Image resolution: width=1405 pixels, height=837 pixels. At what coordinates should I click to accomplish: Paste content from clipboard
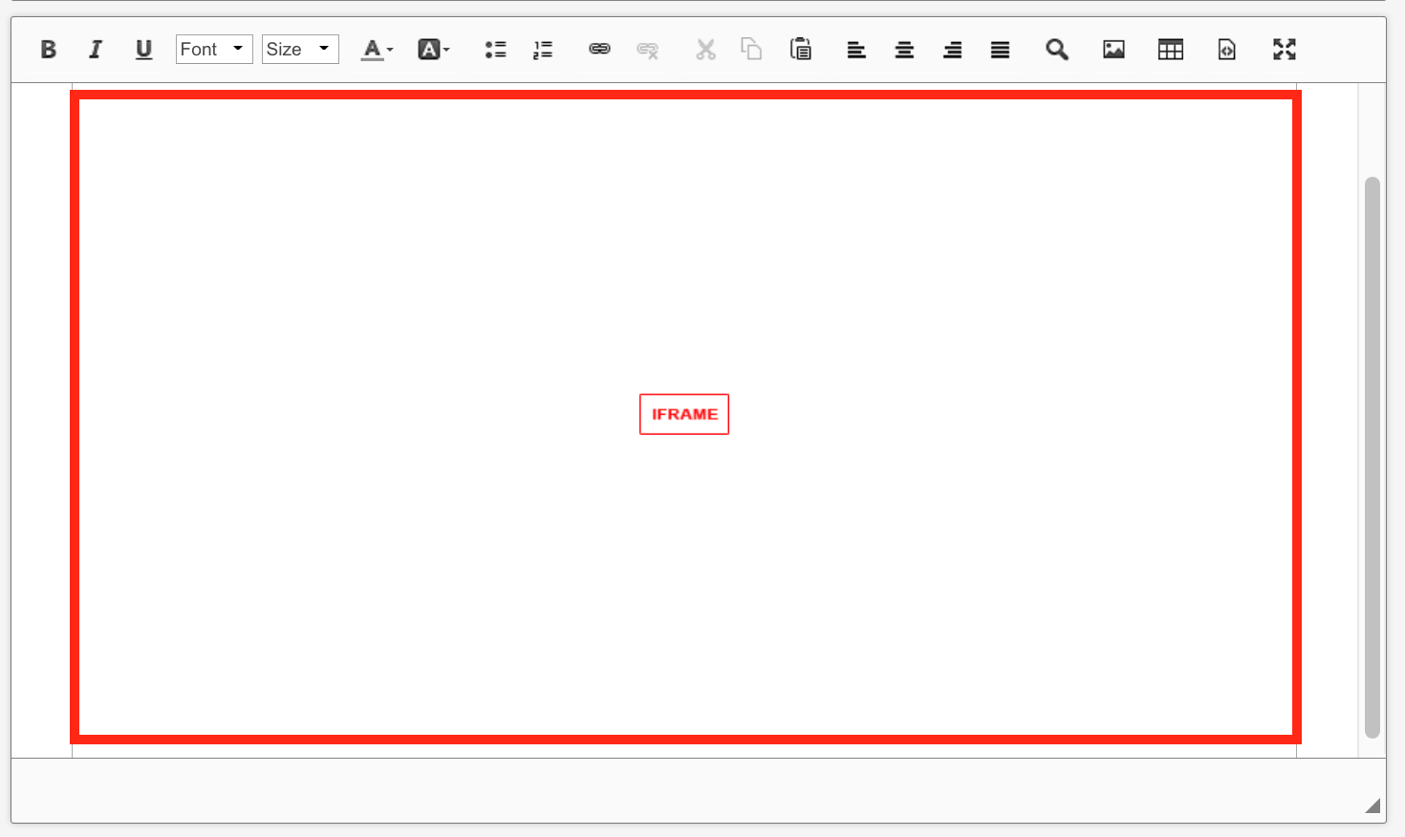coord(801,49)
